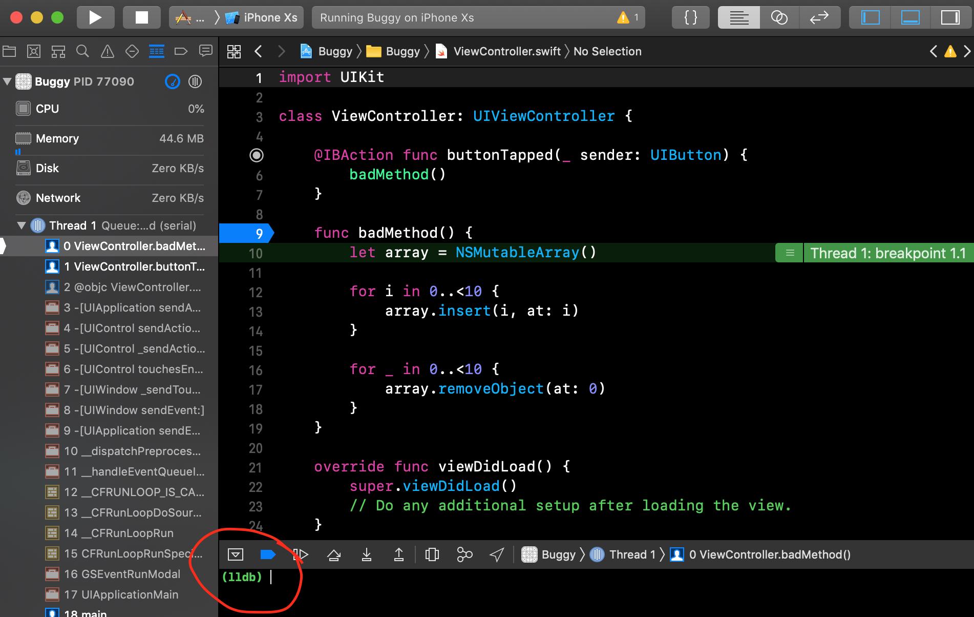
Task: Go back in editor history
Action: (x=259, y=51)
